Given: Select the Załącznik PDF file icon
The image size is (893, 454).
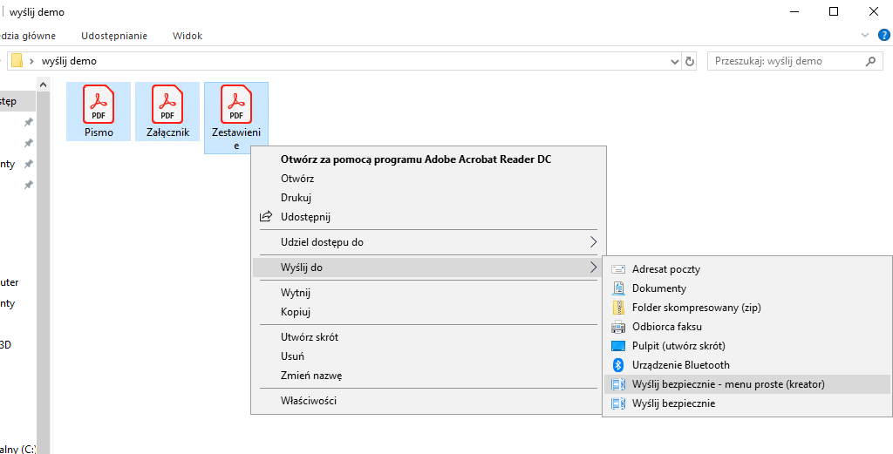Looking at the screenshot, I should (167, 104).
